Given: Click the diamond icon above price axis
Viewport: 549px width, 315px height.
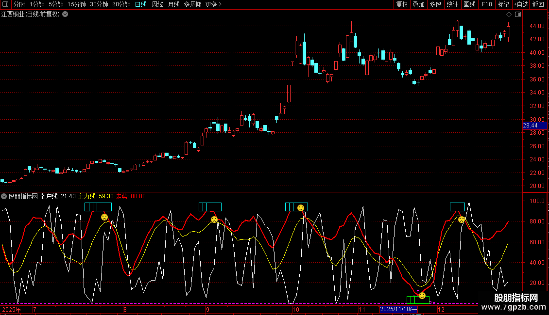Looking at the screenshot, I should pyautogui.click(x=509, y=15).
